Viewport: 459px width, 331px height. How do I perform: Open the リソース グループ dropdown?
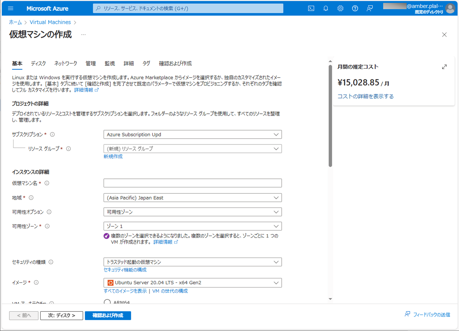point(193,149)
